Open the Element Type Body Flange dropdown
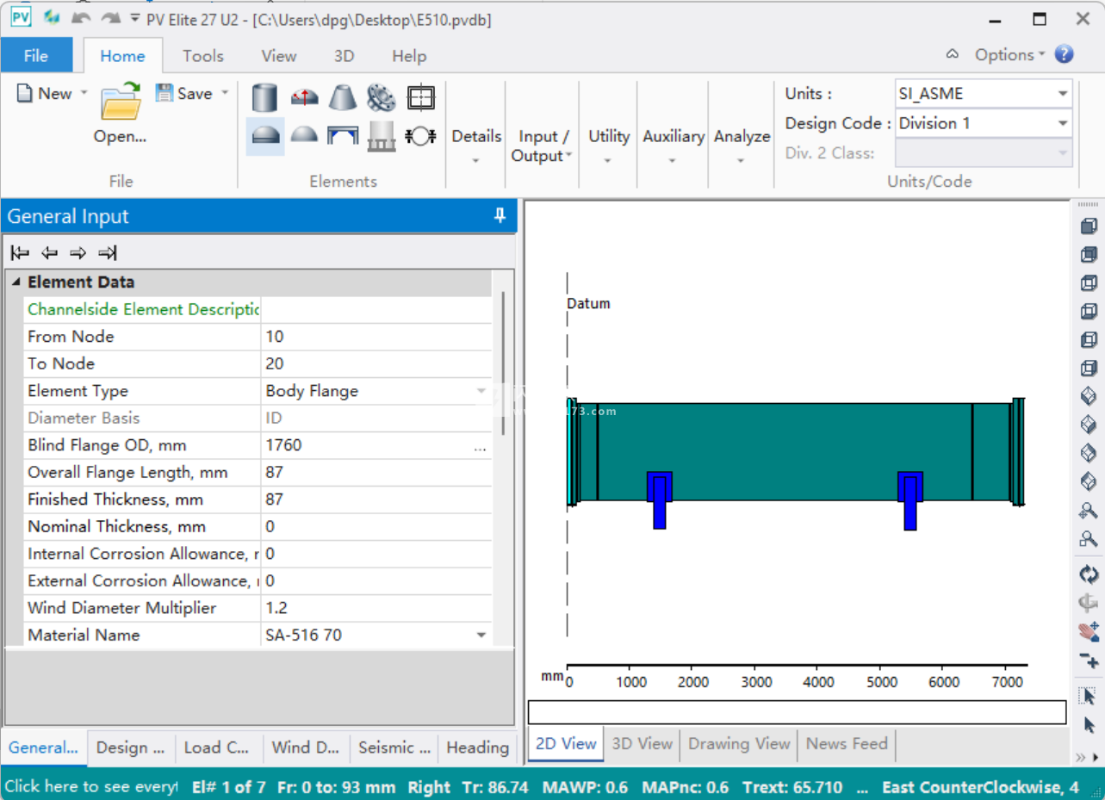This screenshot has height=800, width=1105. point(481,391)
